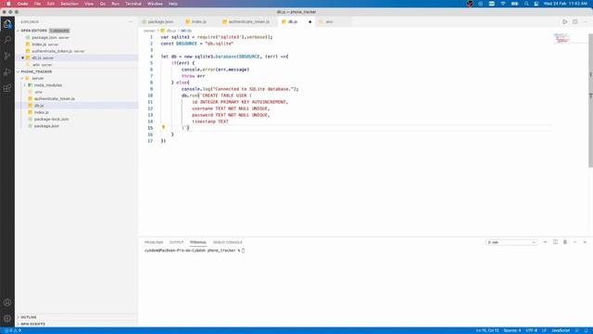Open the Source Control view

tap(7, 56)
